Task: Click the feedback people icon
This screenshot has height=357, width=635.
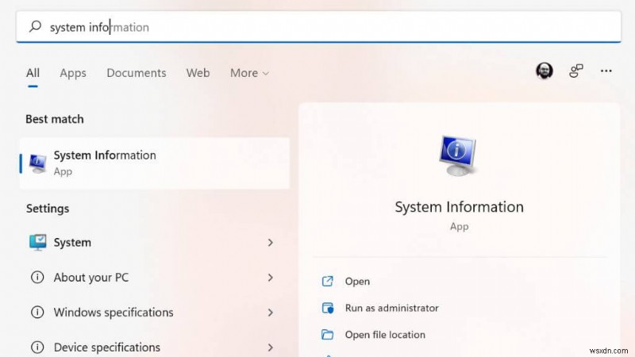Action: [x=575, y=71]
